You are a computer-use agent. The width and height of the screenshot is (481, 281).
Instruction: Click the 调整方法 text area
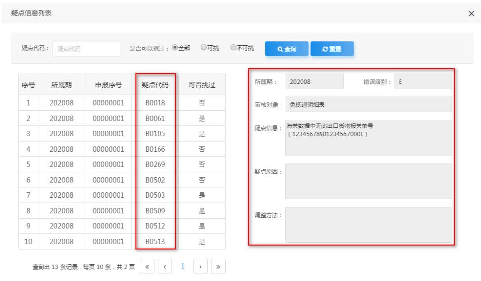(x=368, y=224)
